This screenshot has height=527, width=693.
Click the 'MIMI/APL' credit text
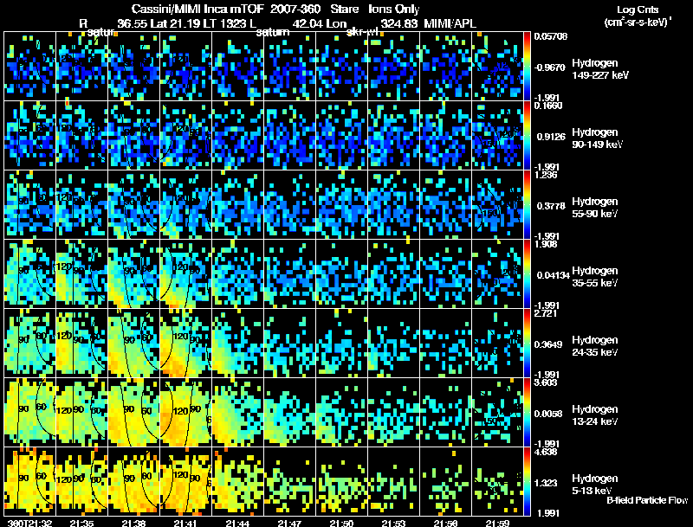coord(450,23)
